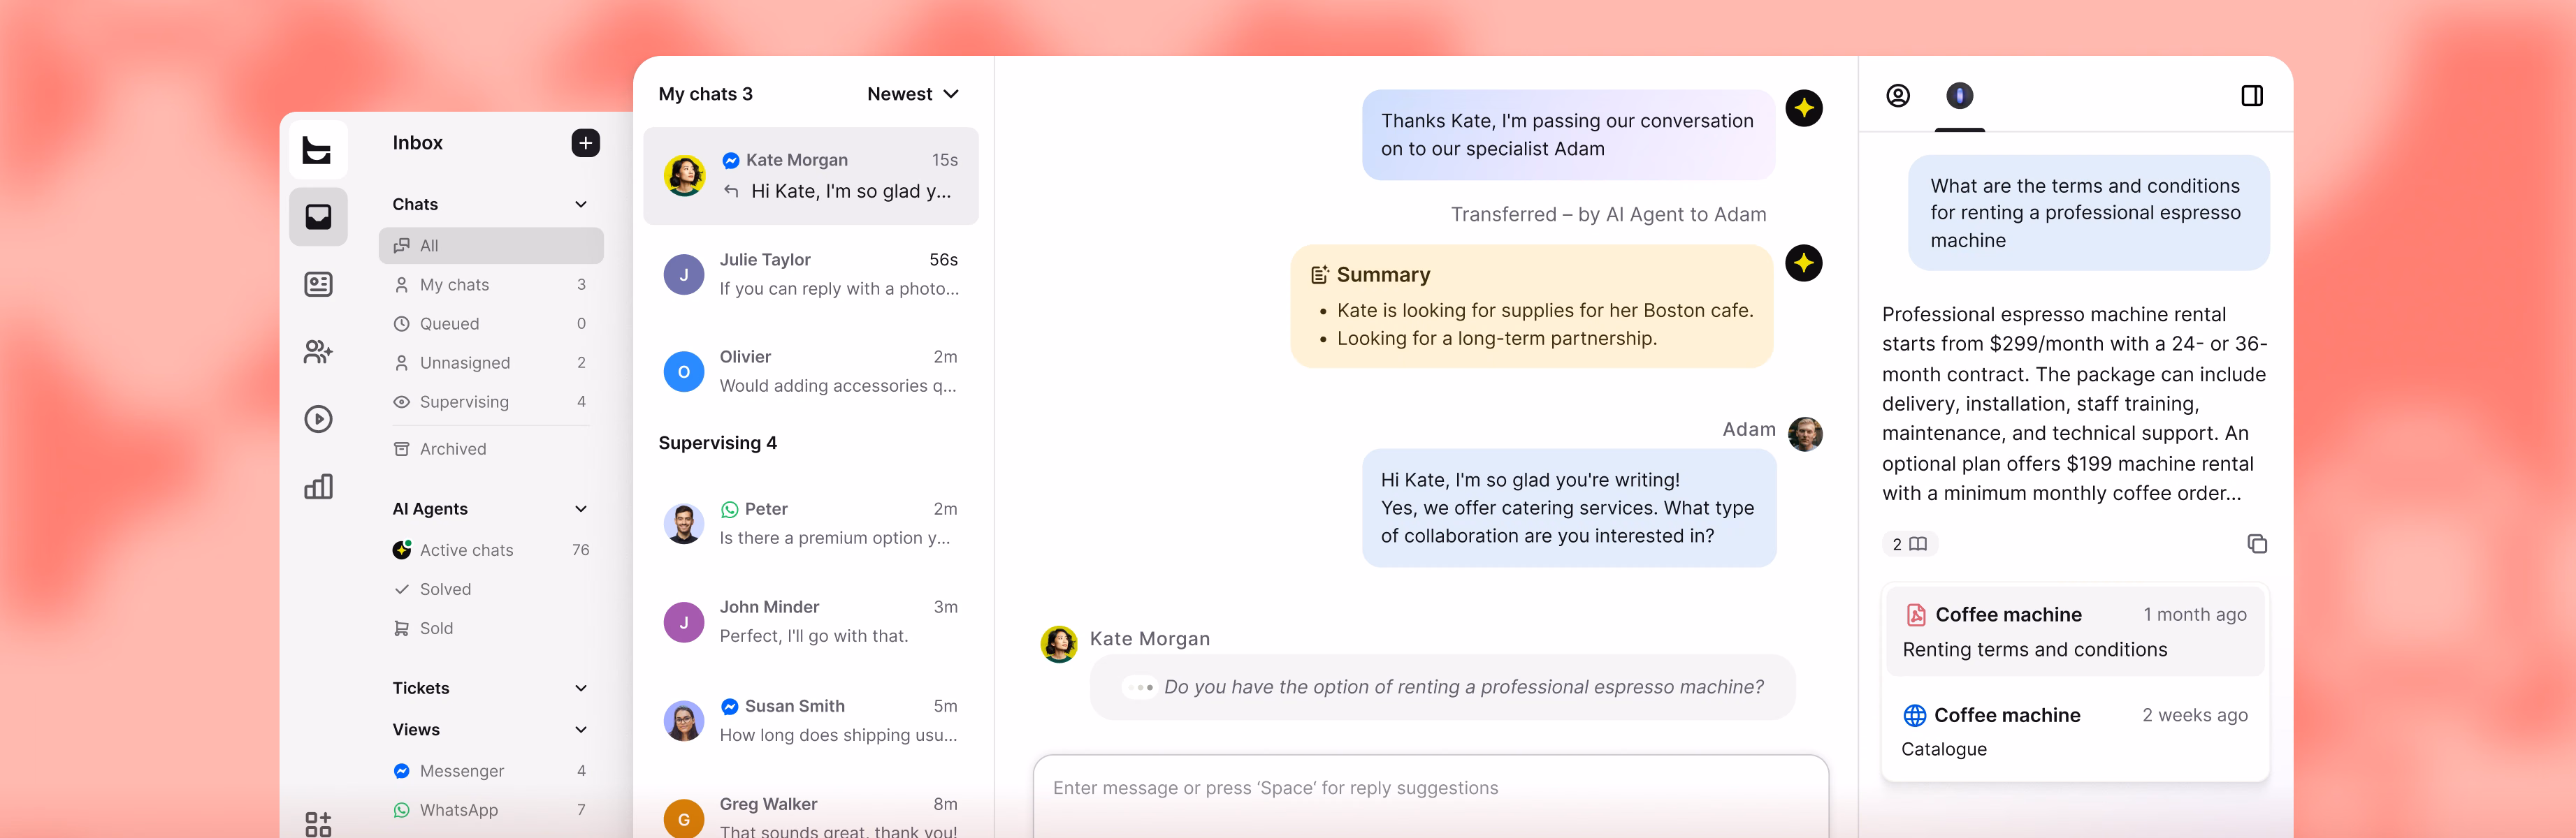Viewport: 2576px width, 838px height.
Task: Open Peter's supervised chat
Action: [x=811, y=523]
